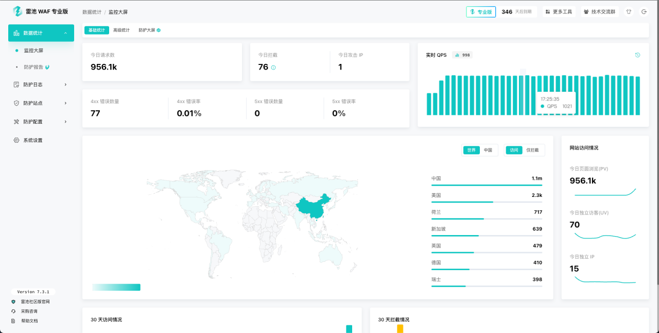Click the badge icon next to 防护大屏 tab

(x=159, y=30)
